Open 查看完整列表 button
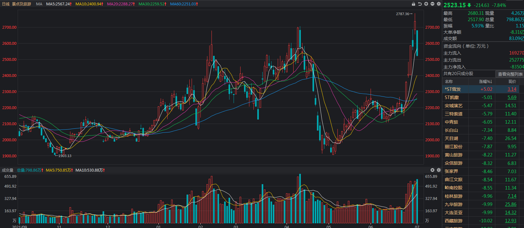Image resolution: width=524 pixels, height=228 pixels. pyautogui.click(x=510, y=74)
